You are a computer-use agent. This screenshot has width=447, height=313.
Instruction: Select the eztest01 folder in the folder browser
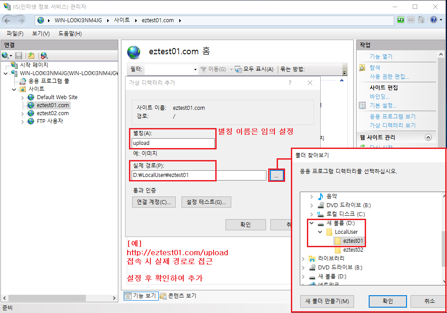[353, 241]
